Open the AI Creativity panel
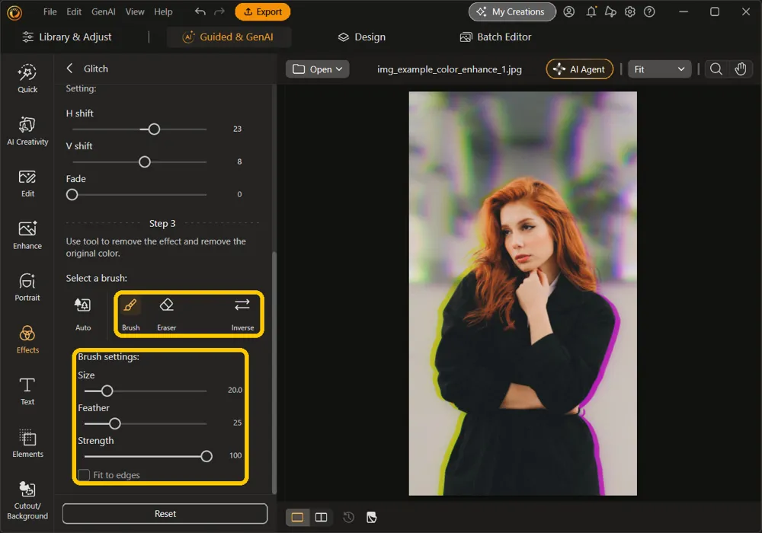Image resolution: width=762 pixels, height=533 pixels. [x=27, y=130]
